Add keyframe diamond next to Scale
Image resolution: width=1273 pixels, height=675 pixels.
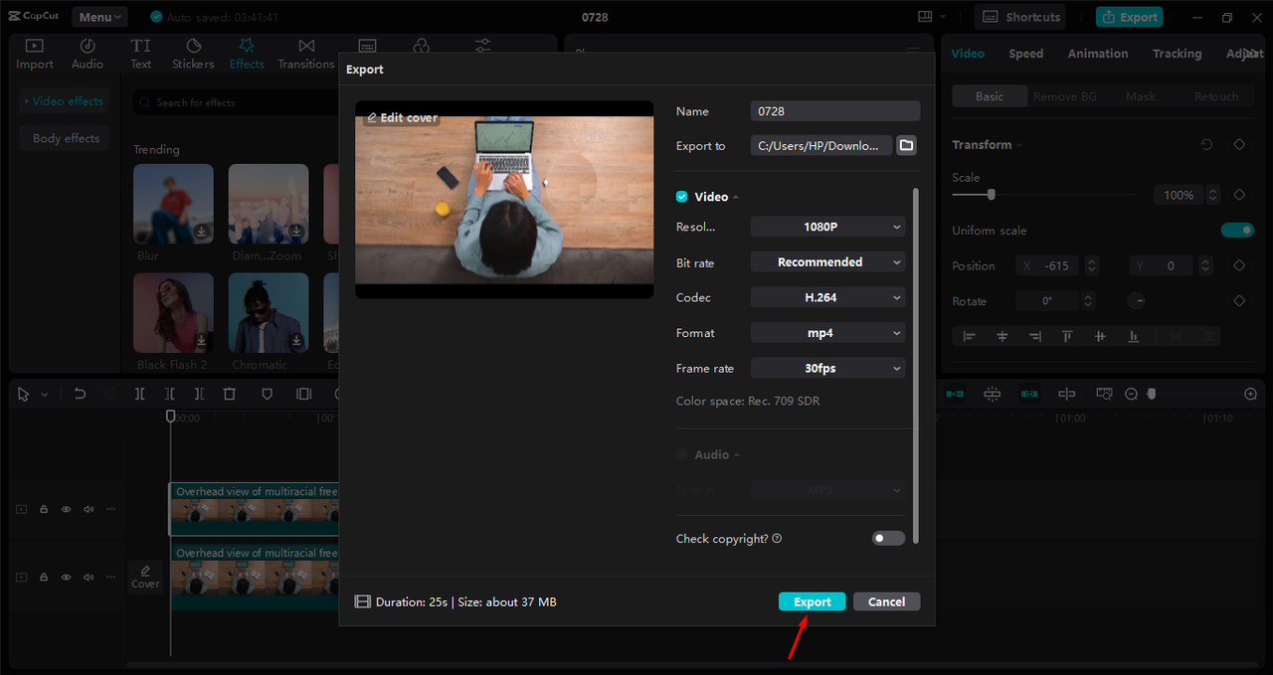pyautogui.click(x=1239, y=195)
